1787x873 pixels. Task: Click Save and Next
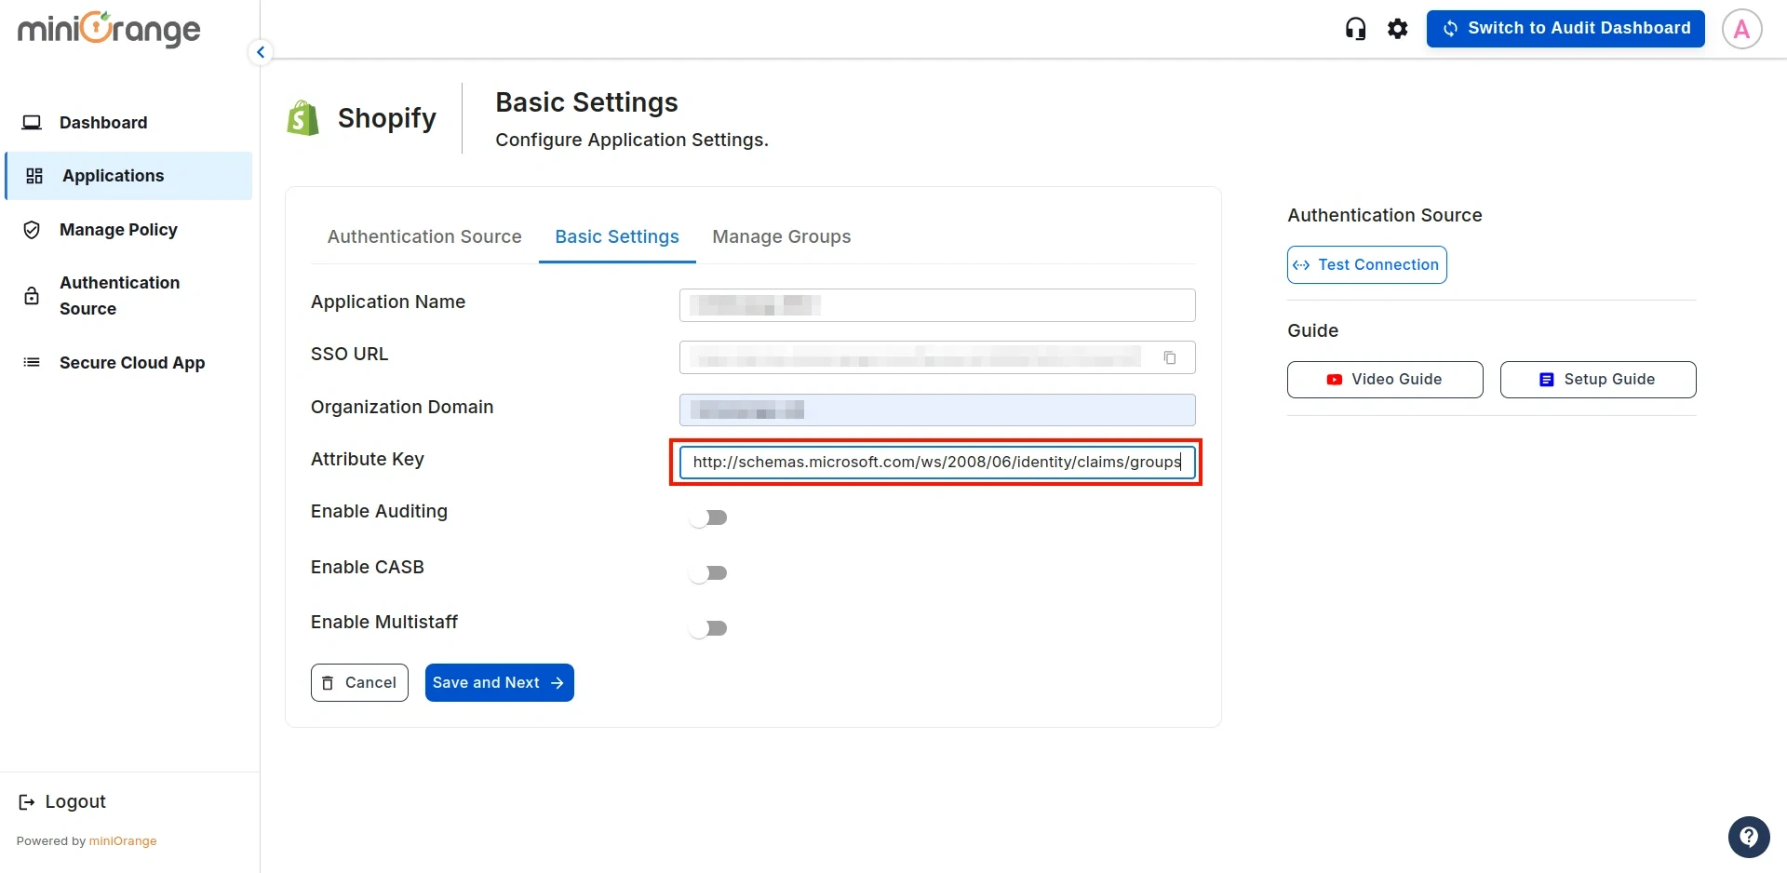pyautogui.click(x=499, y=682)
